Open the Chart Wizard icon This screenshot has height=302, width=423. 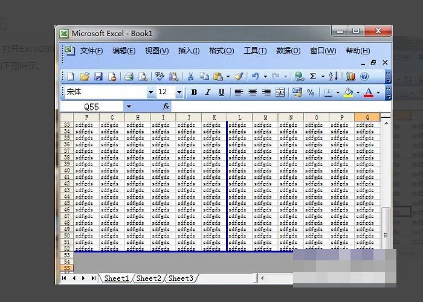[x=350, y=77]
